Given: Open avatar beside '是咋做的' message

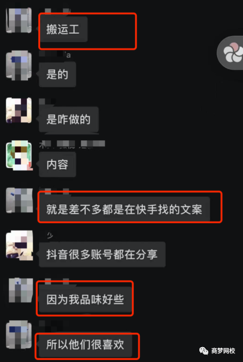Looking at the screenshot, I should (19, 110).
